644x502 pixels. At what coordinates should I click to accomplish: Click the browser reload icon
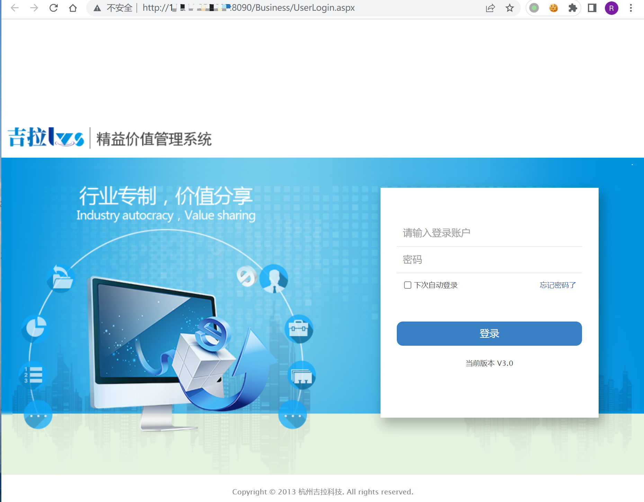click(x=53, y=8)
